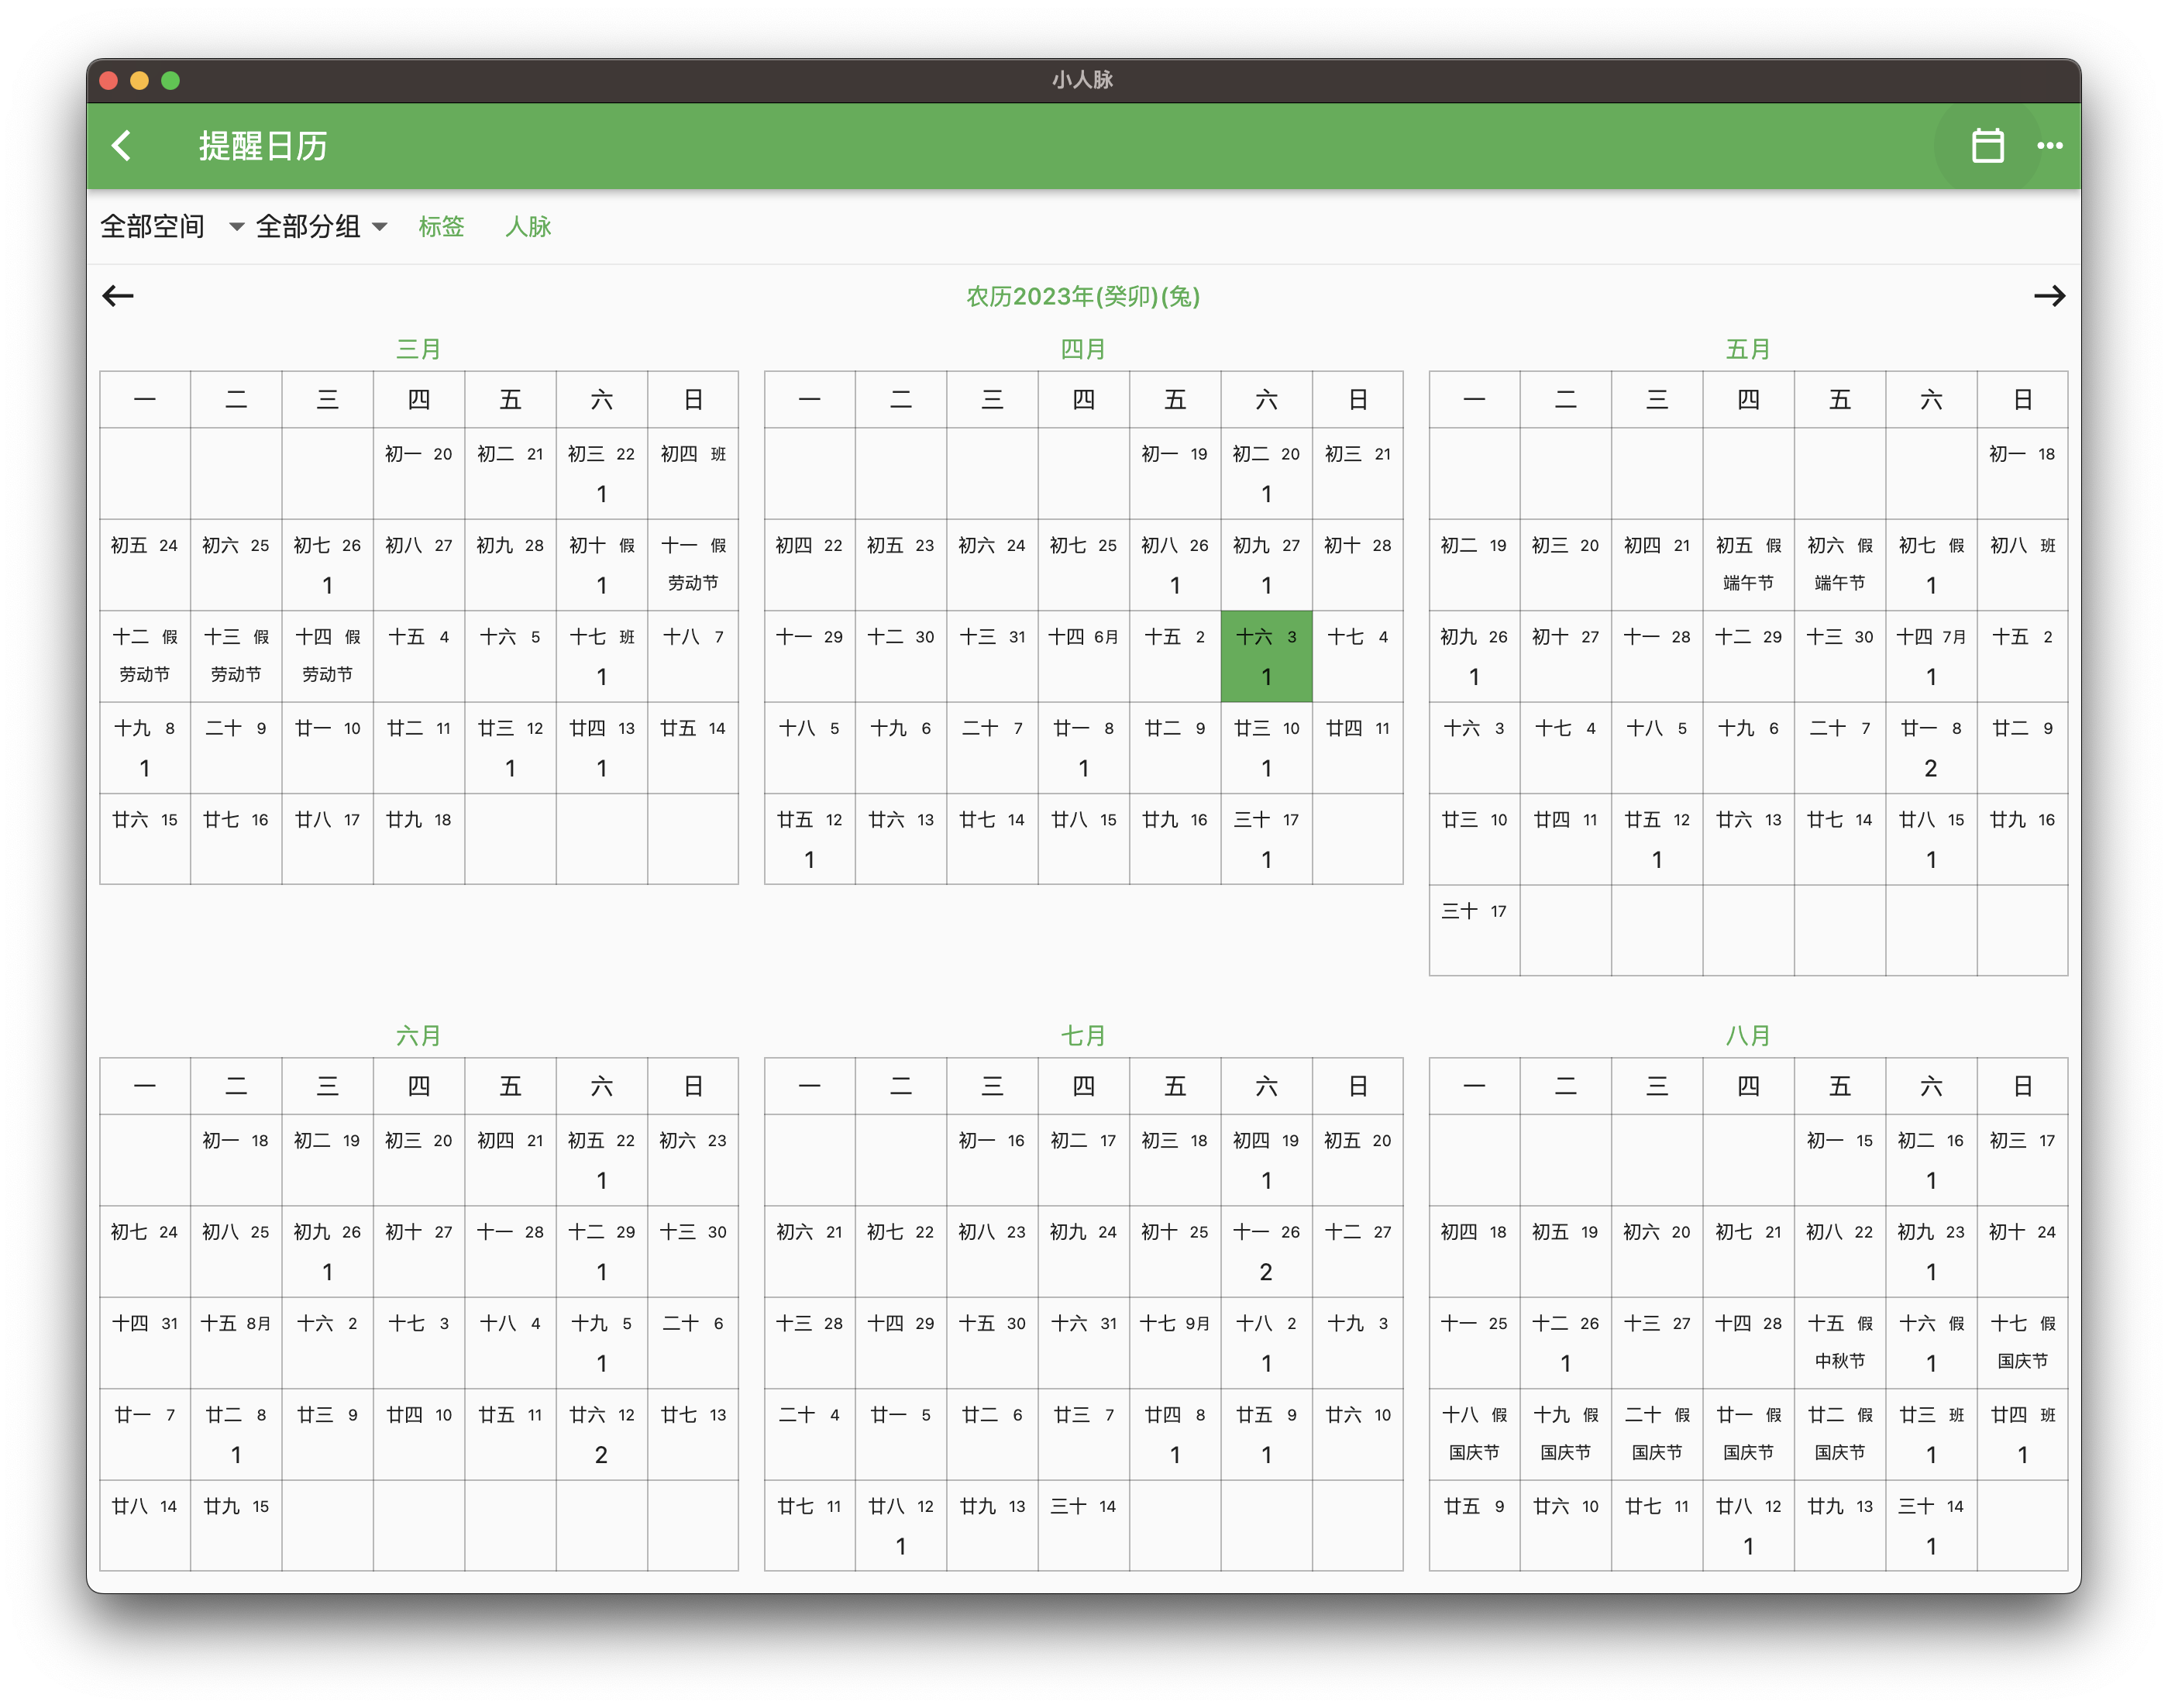2168x1708 pixels.
Task: Select 廿五 12 in 四月 calendar
Action: coord(809,839)
